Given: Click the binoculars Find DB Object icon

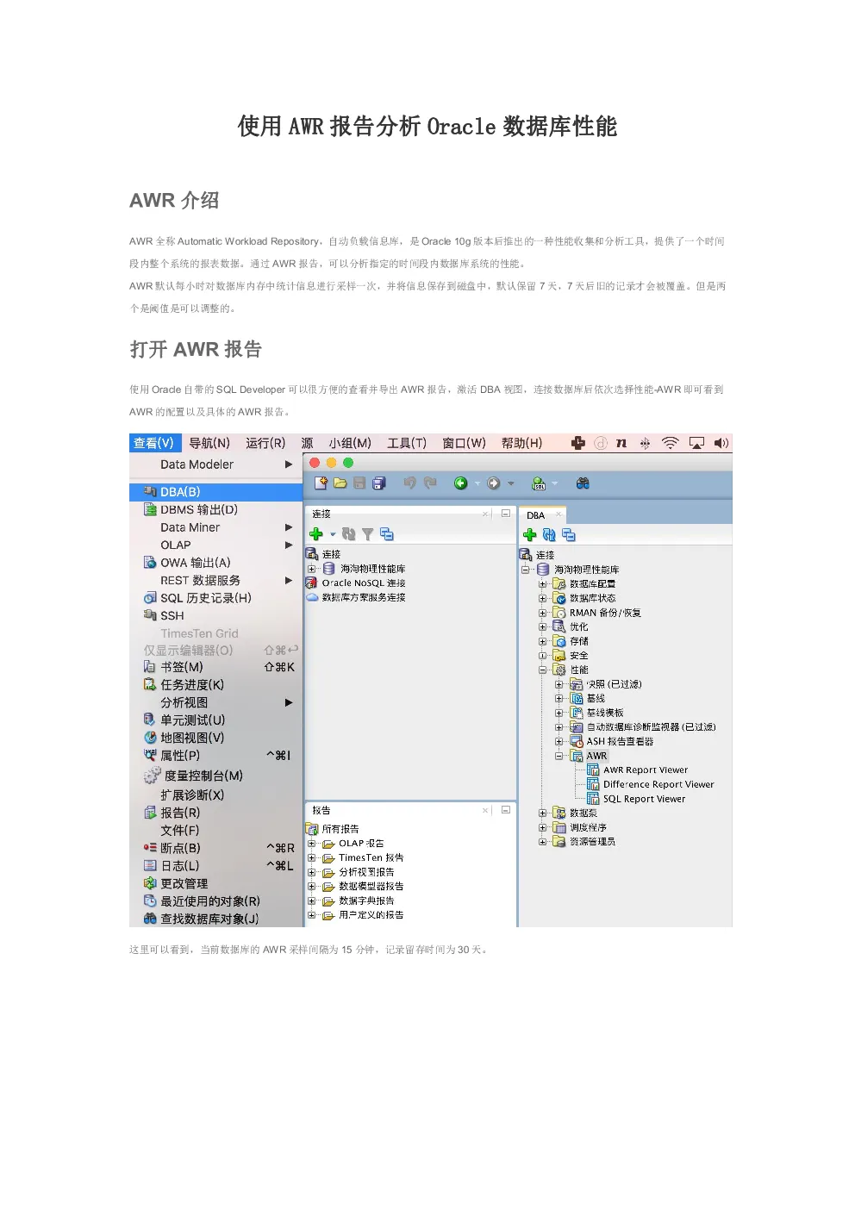Looking at the screenshot, I should [583, 483].
